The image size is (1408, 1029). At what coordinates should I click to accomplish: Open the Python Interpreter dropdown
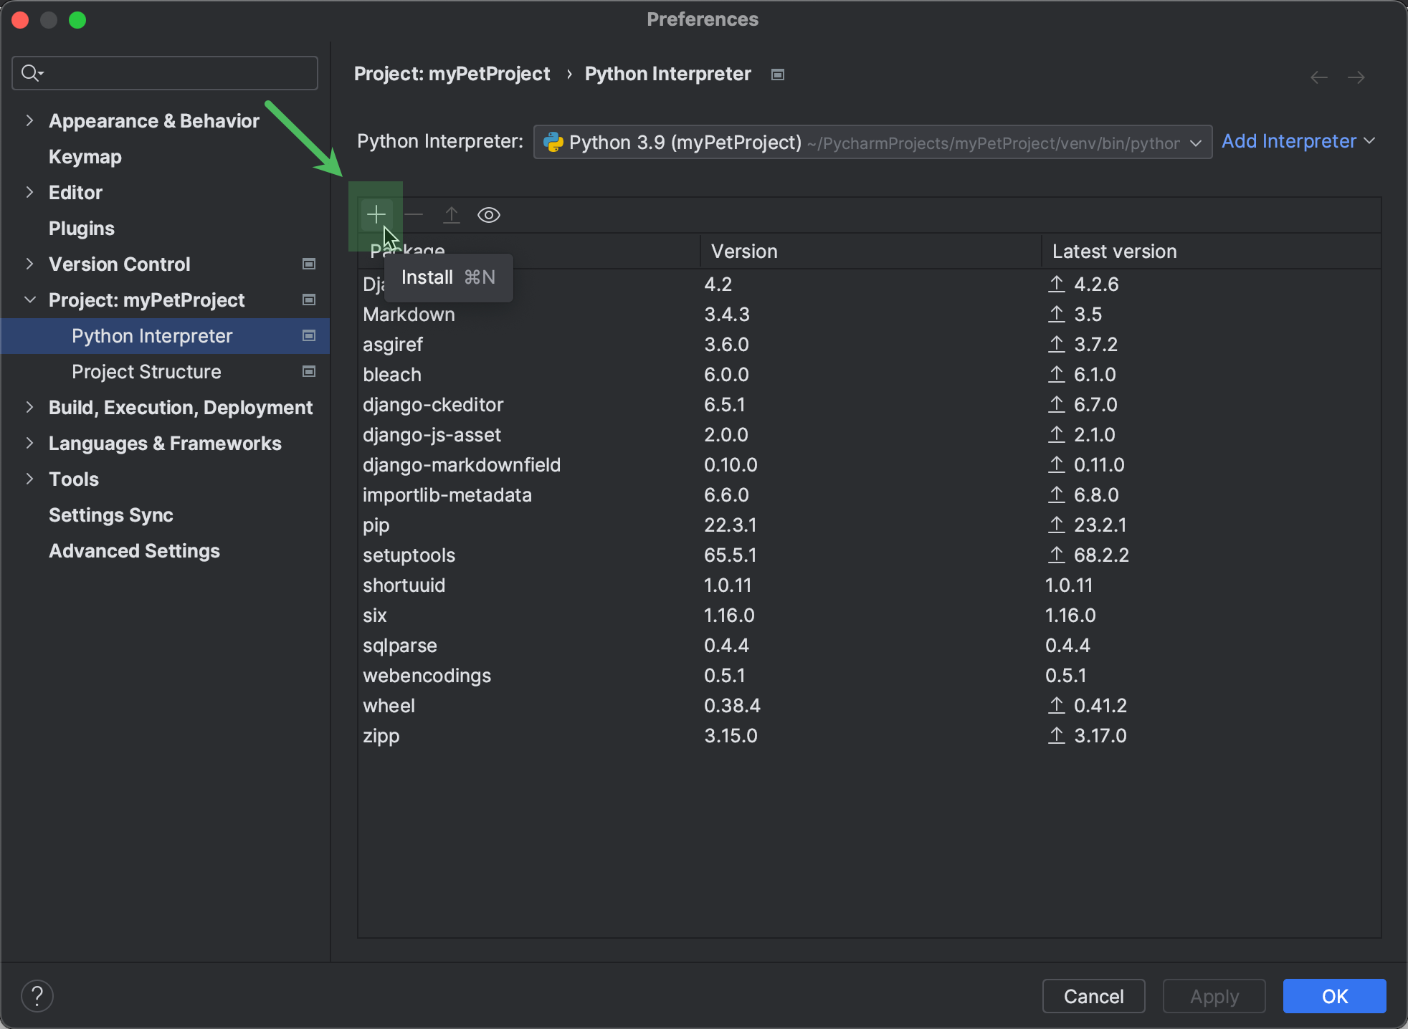(x=1195, y=142)
